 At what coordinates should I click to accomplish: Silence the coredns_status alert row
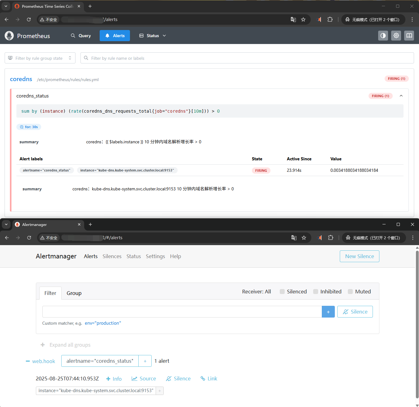(178, 379)
